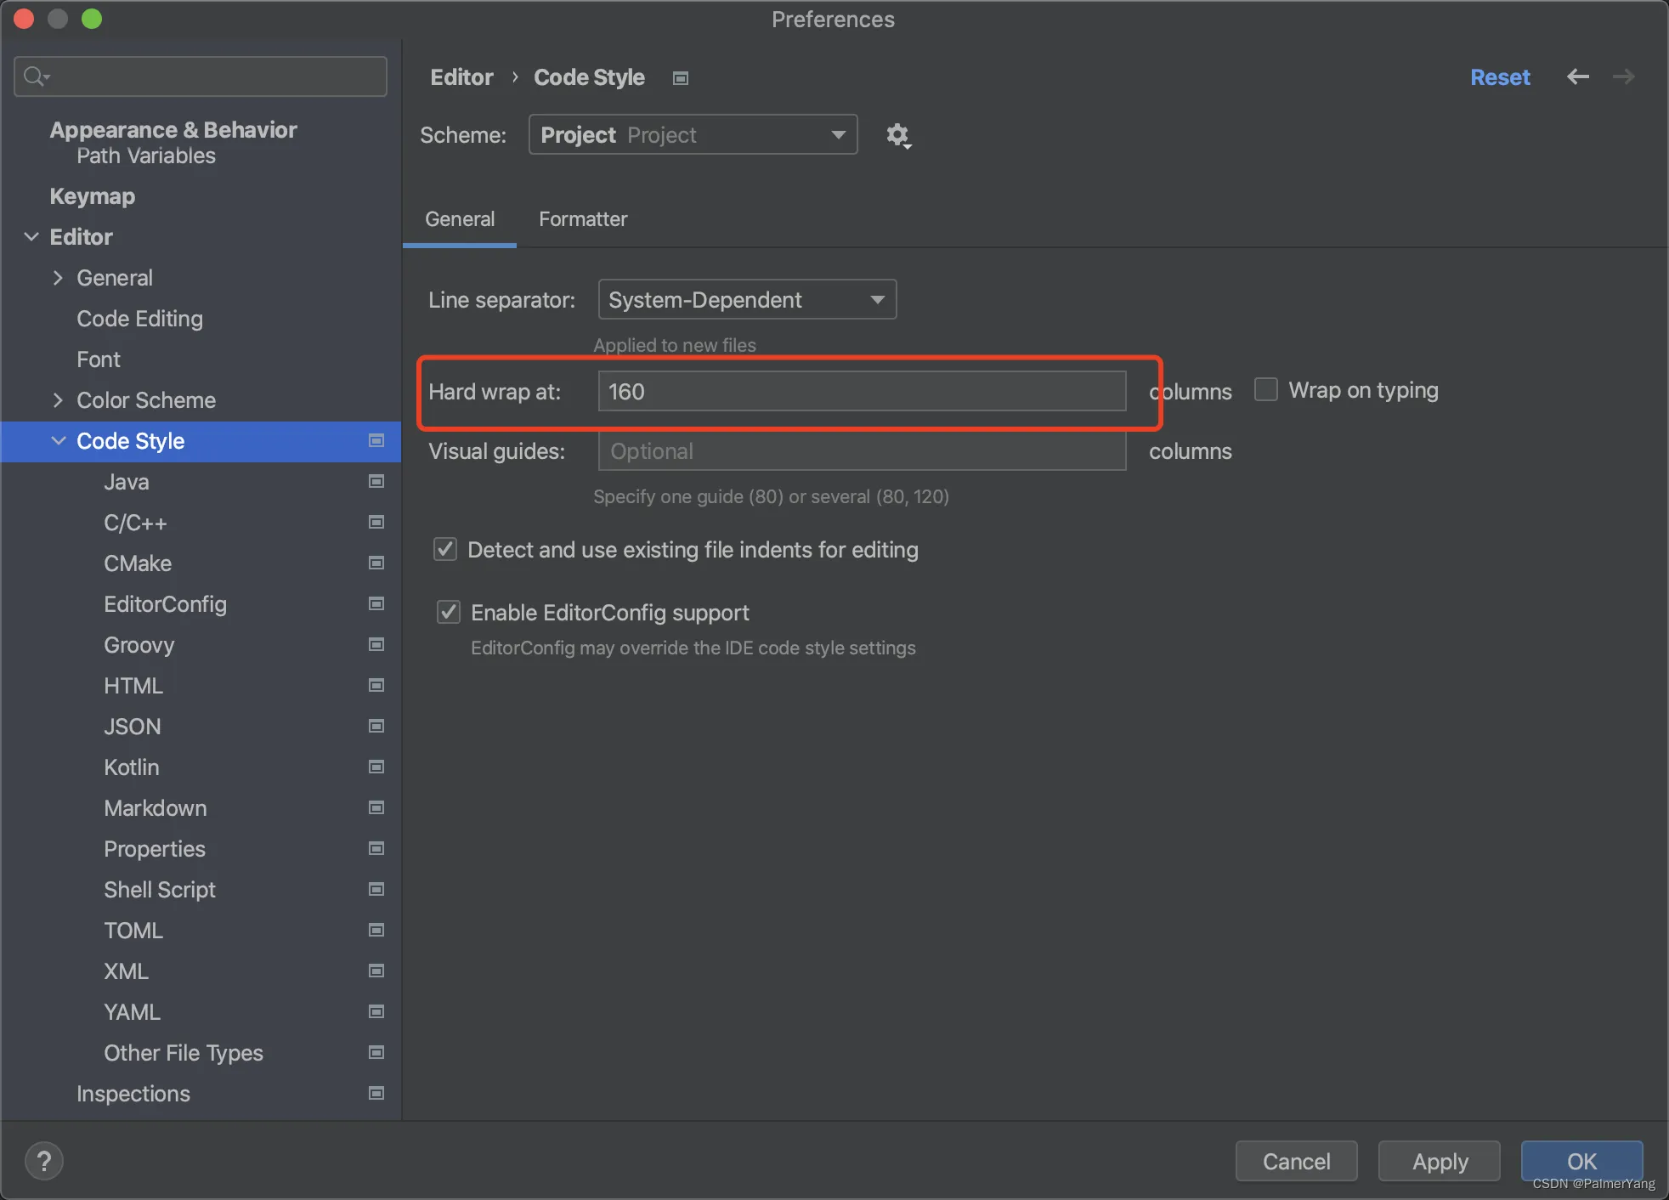Screen dimensions: 1669x1200
Task: Click the back navigation arrow
Action: [x=1577, y=77]
